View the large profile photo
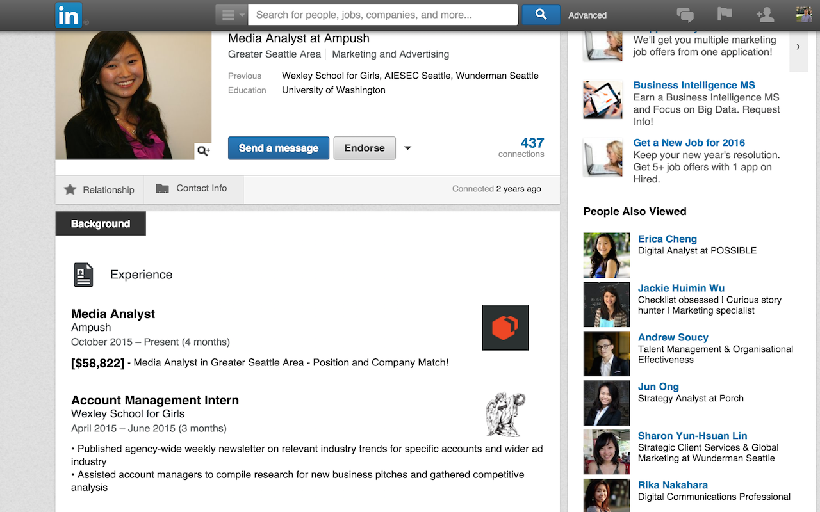This screenshot has height=512, width=820. [133, 95]
